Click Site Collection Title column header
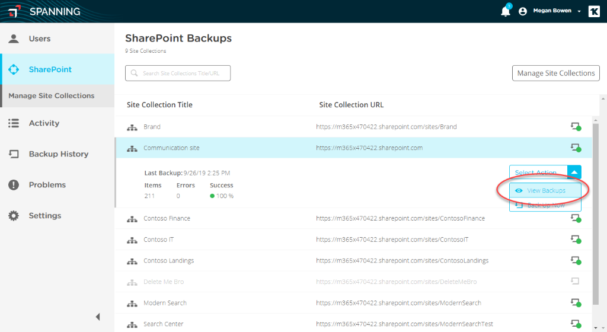Image resolution: width=607 pixels, height=332 pixels. point(159,105)
